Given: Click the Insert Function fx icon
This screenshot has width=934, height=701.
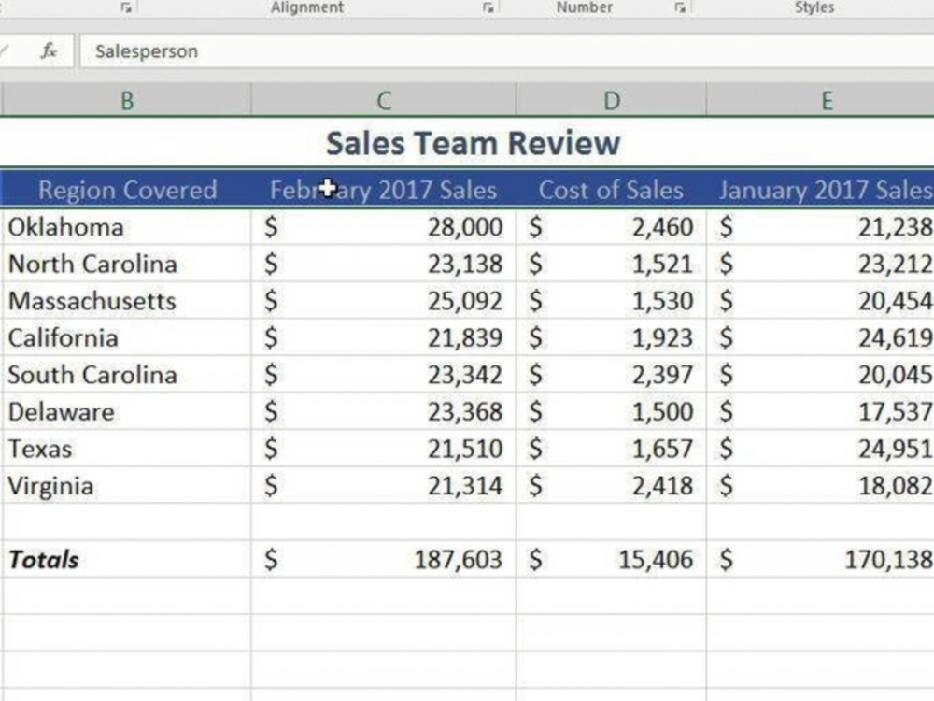Looking at the screenshot, I should (x=49, y=51).
